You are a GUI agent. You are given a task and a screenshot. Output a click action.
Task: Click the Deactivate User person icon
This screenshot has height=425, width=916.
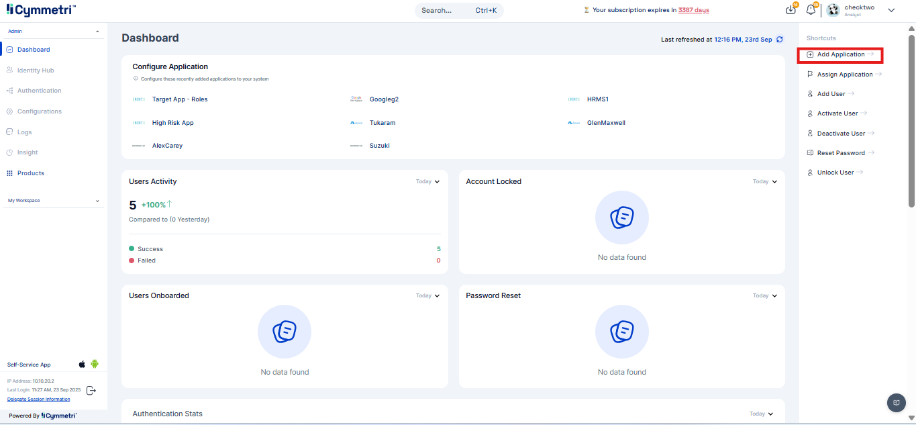810,134
